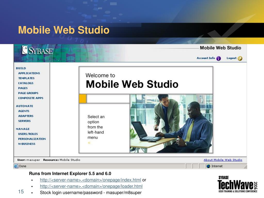This screenshot has height=198, width=264.
Task: Click the stock login masuper/m8super line
Action: coord(91,193)
